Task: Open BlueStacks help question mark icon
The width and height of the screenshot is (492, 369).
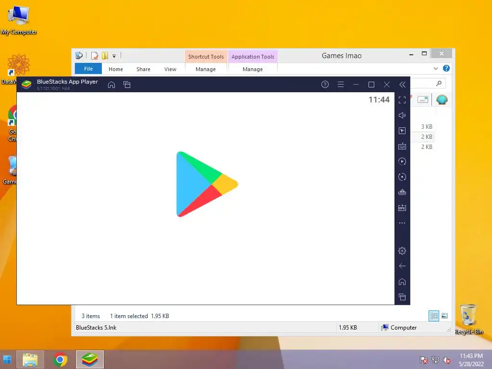Action: click(325, 85)
